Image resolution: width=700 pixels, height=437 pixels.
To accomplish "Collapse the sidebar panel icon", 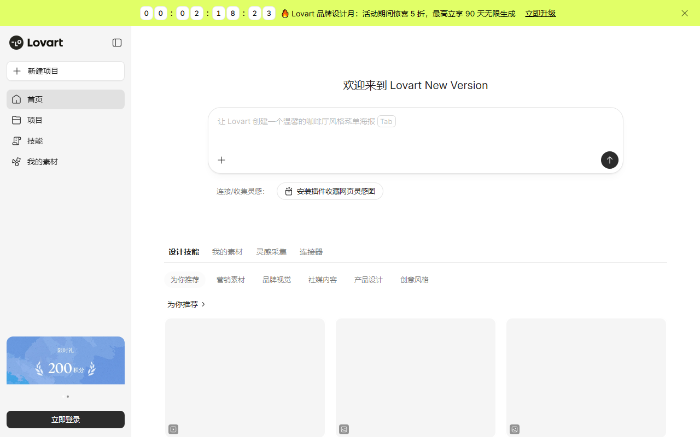I will [117, 43].
